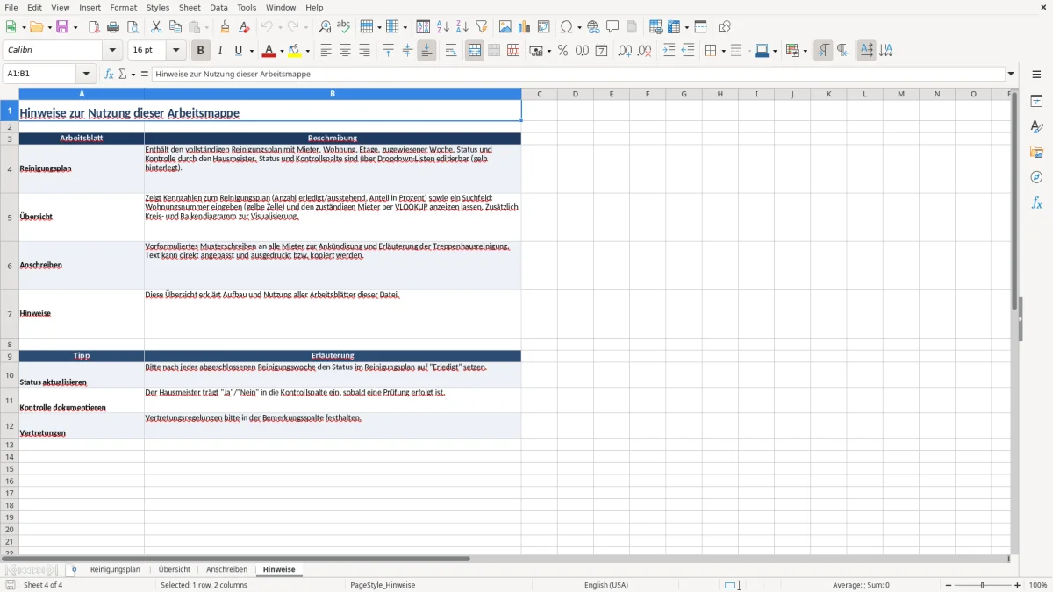Viewport: 1053px width, 592px height.
Task: Toggle Bold formatting
Action: 201,51
